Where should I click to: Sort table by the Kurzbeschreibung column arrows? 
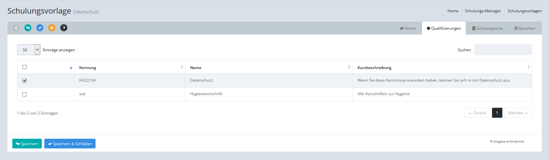click(528, 67)
